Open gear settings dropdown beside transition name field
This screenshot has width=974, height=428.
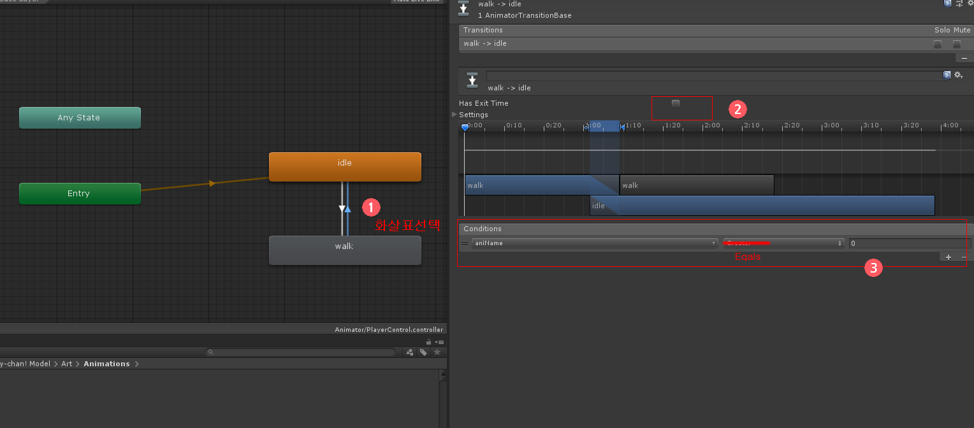[x=958, y=75]
